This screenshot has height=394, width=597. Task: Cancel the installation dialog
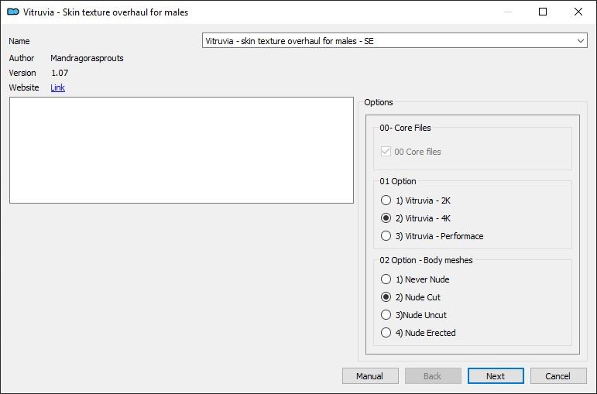[558, 376]
